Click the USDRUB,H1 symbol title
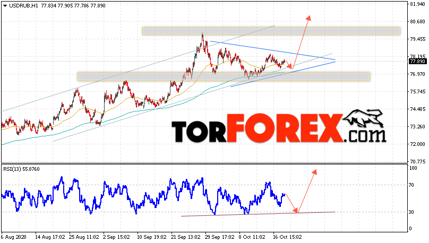The width and height of the screenshot is (429, 243). point(23,5)
